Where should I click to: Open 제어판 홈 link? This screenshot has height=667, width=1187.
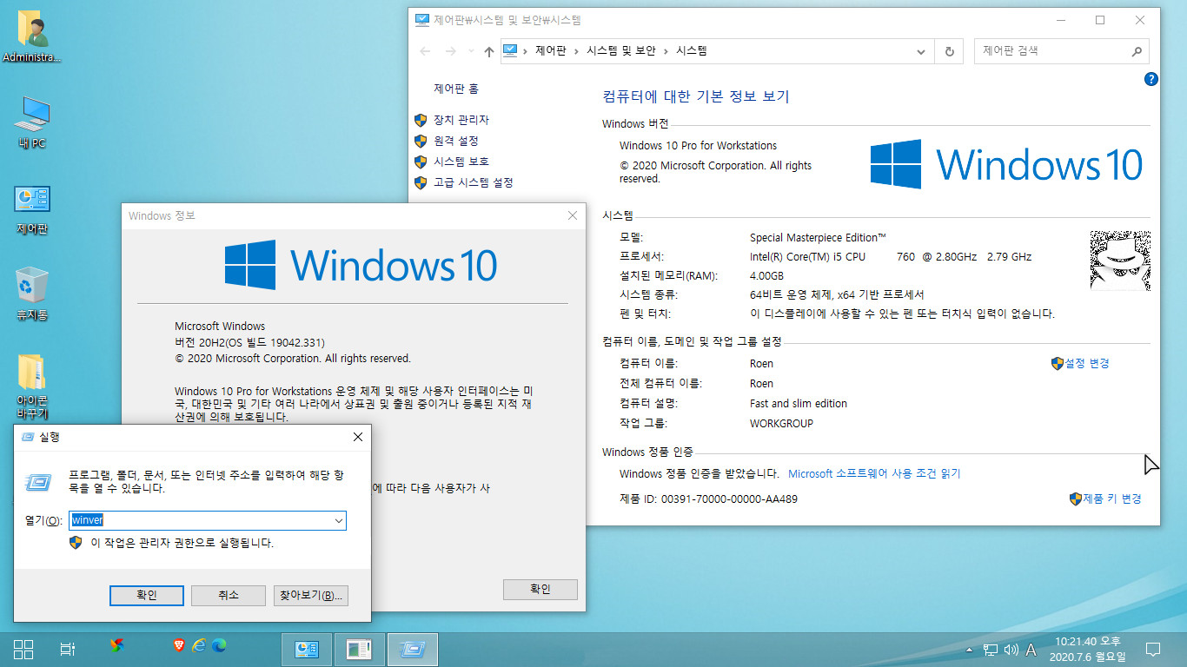click(x=456, y=89)
